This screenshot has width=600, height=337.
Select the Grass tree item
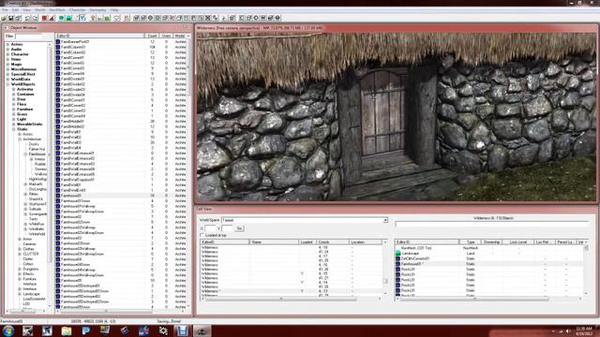tap(22, 114)
